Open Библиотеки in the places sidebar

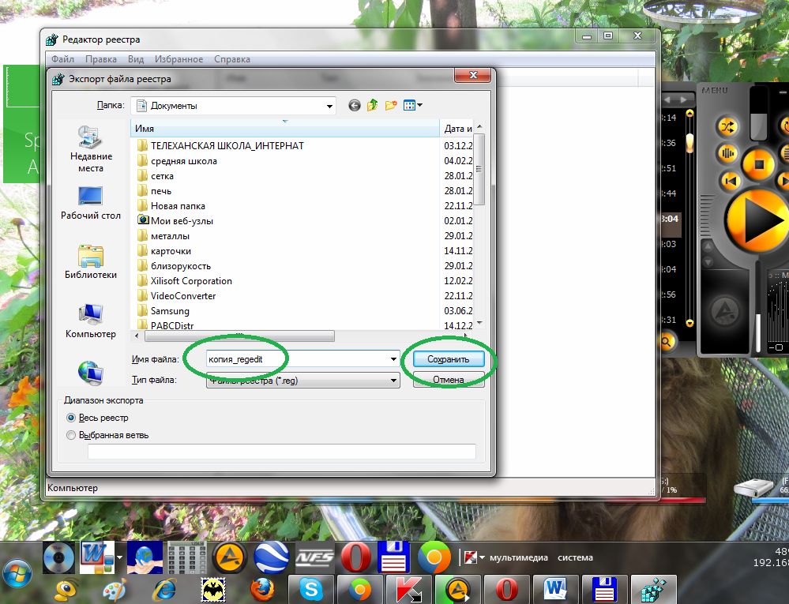pos(91,261)
